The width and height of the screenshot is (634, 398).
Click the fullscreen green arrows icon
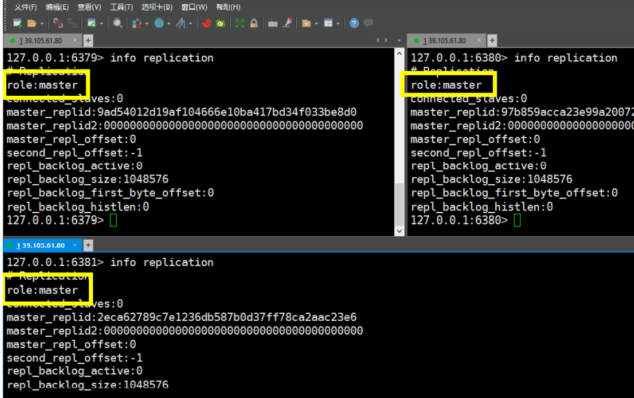[240, 24]
